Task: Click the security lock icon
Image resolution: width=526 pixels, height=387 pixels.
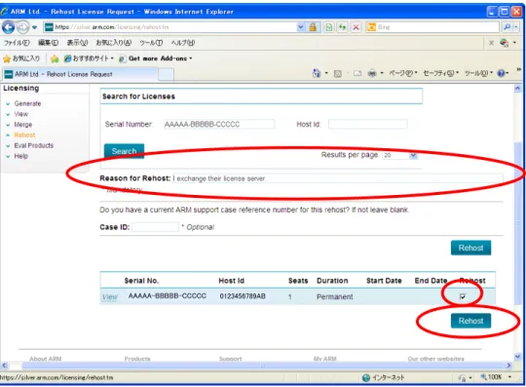Action: point(313,27)
